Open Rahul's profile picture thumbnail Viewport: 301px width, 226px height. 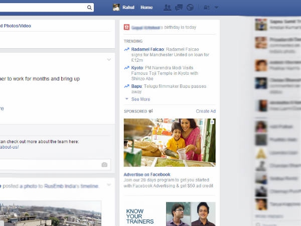pos(116,8)
